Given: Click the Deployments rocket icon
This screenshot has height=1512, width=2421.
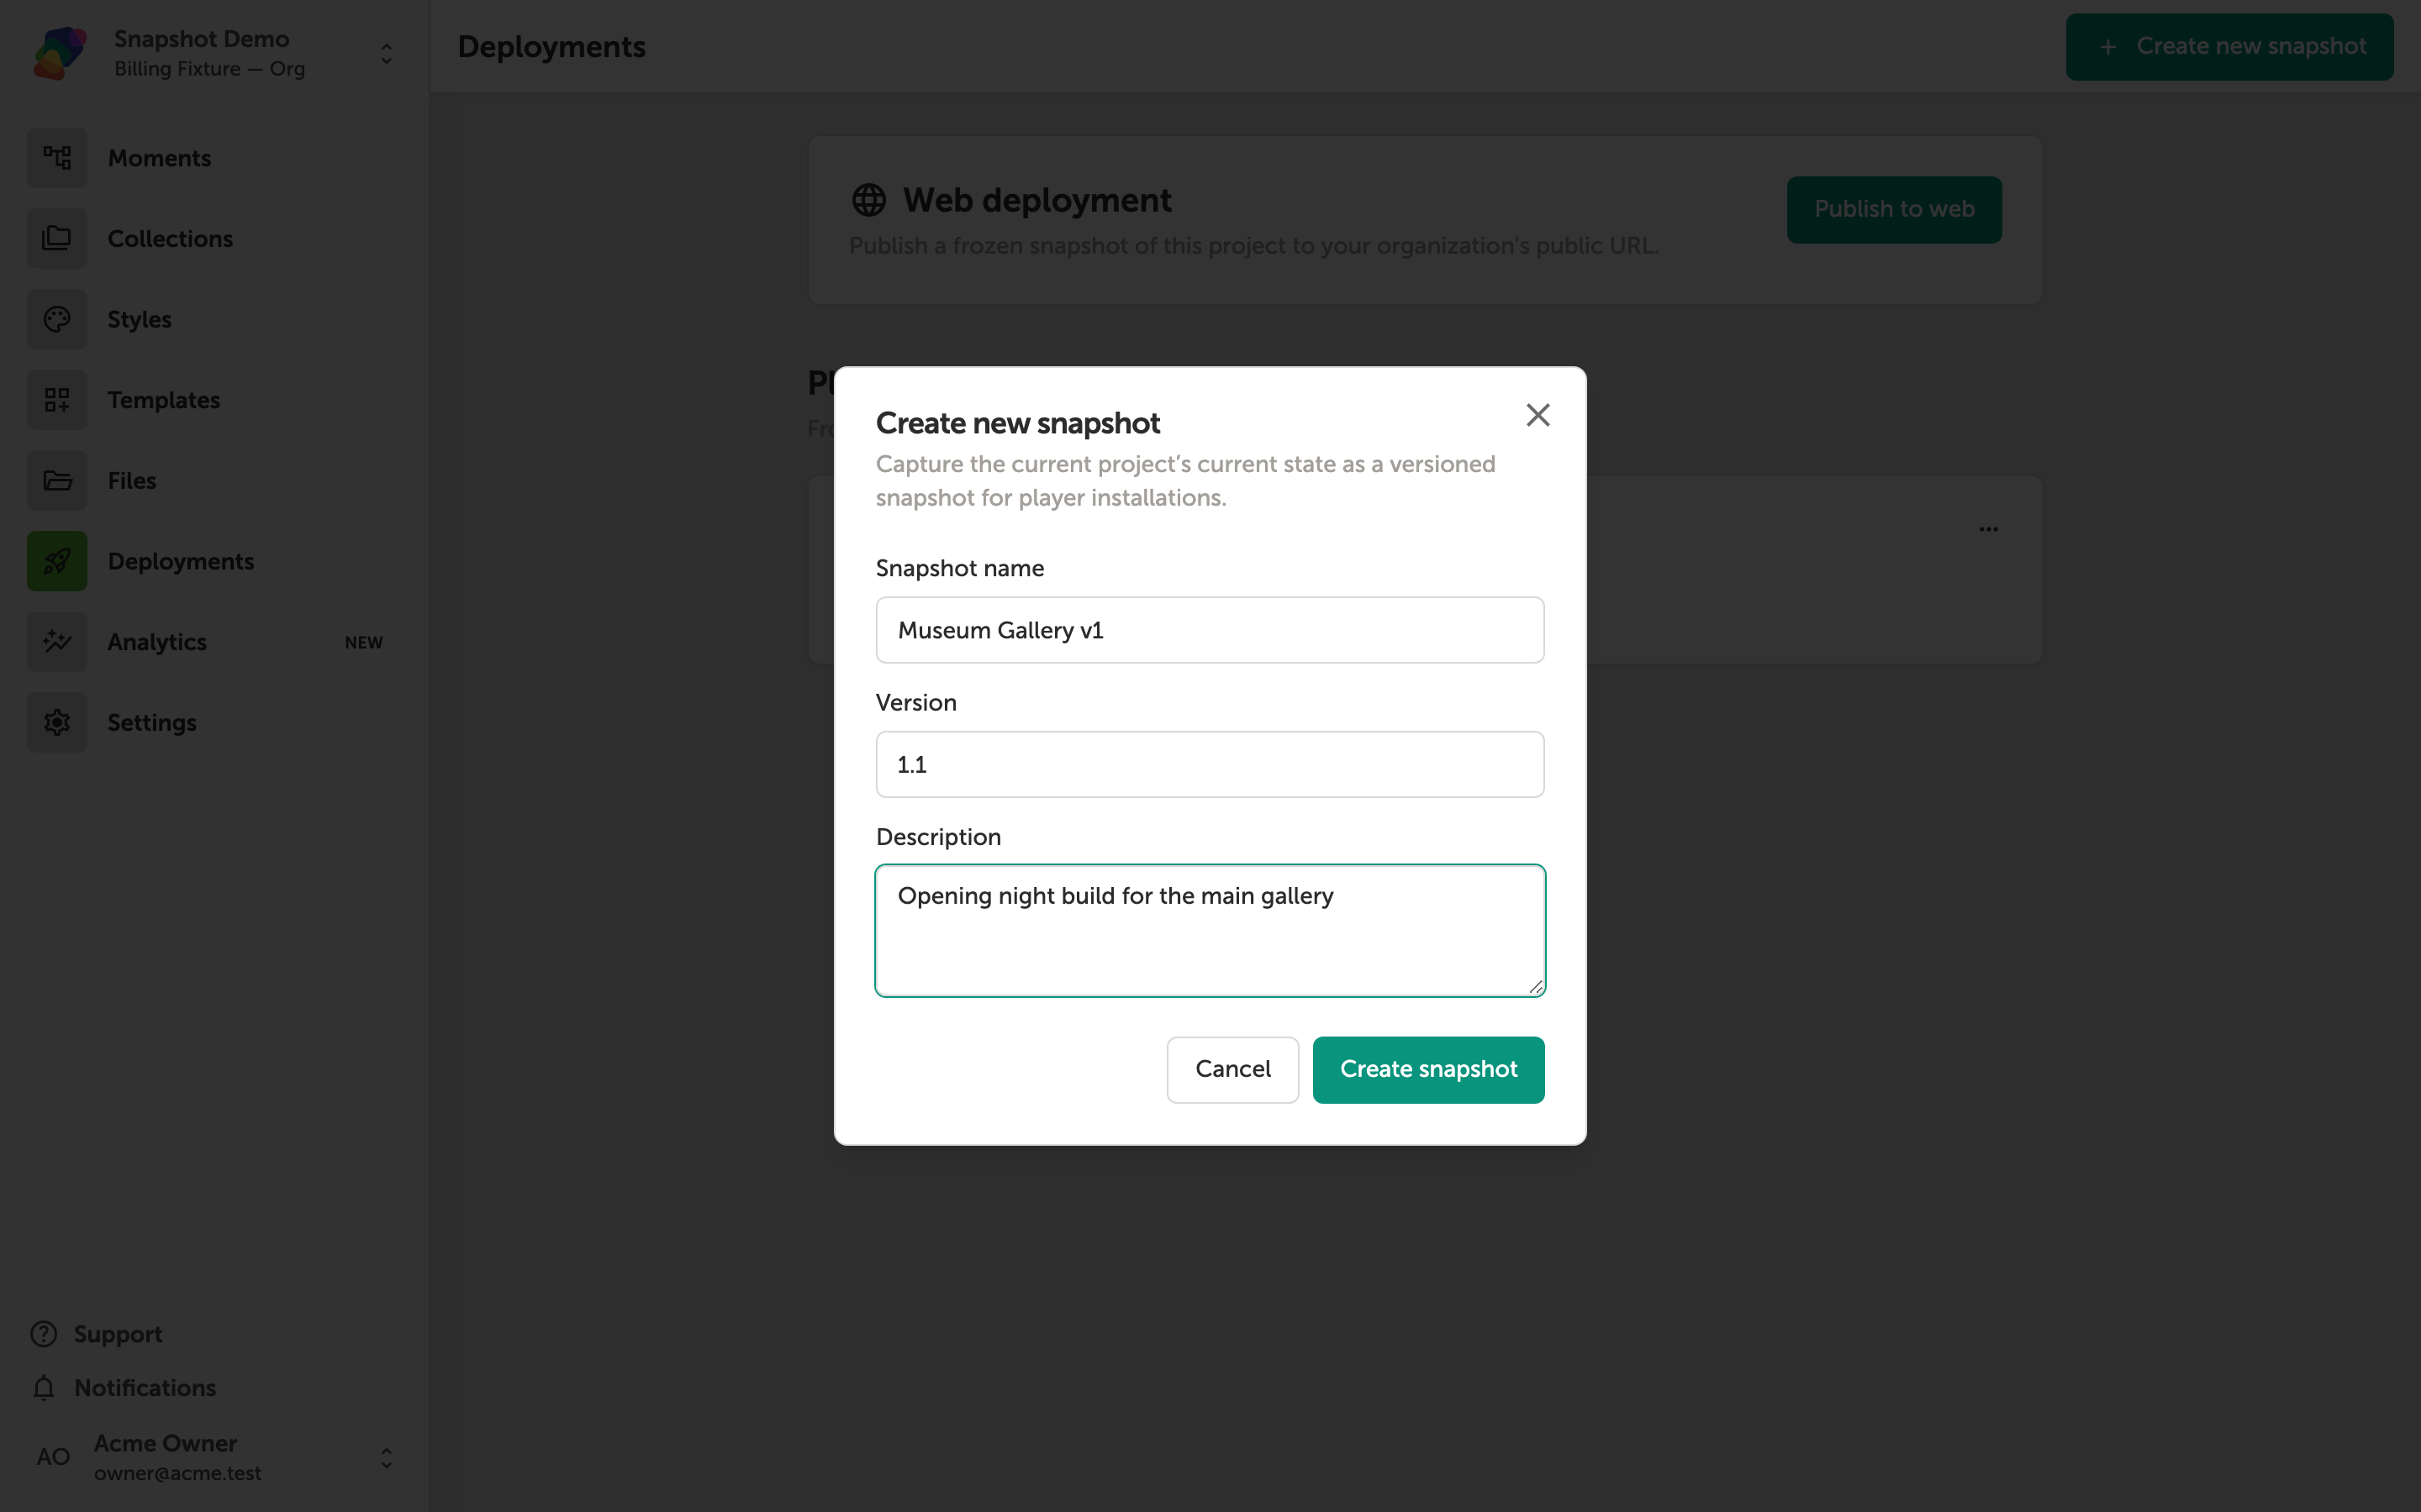Looking at the screenshot, I should tap(57, 561).
